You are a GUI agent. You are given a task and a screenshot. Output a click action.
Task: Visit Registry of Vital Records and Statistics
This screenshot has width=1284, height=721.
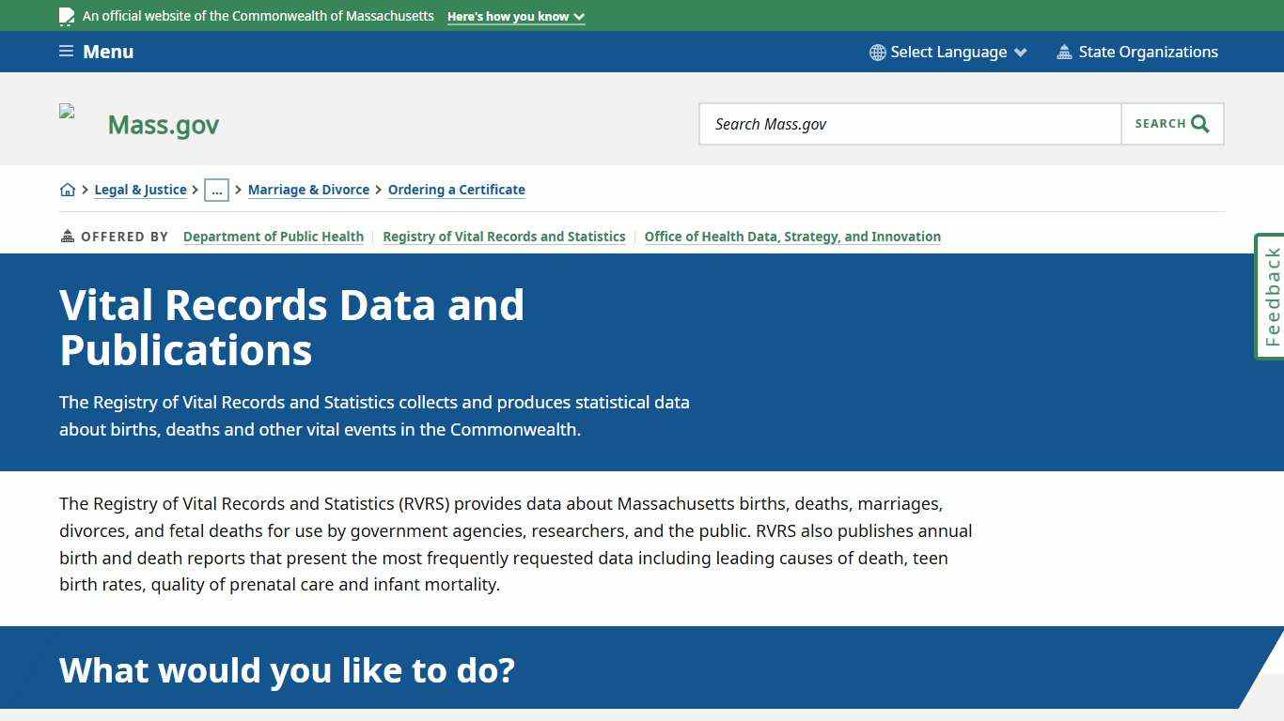[504, 237]
